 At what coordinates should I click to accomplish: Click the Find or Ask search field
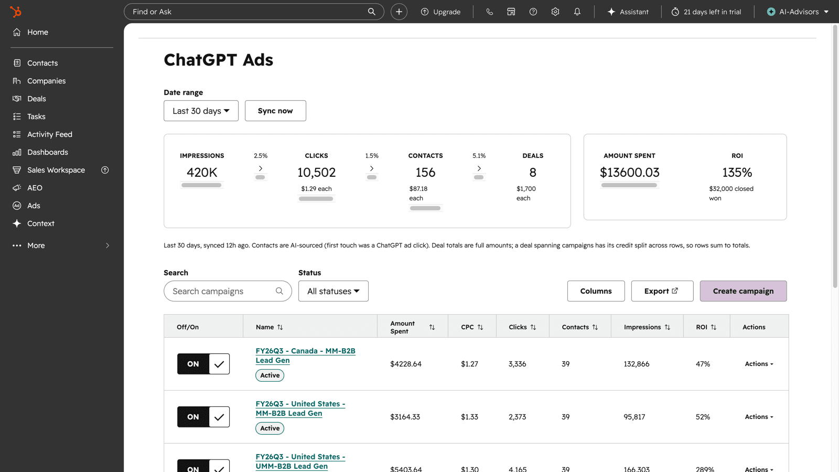coord(254,12)
